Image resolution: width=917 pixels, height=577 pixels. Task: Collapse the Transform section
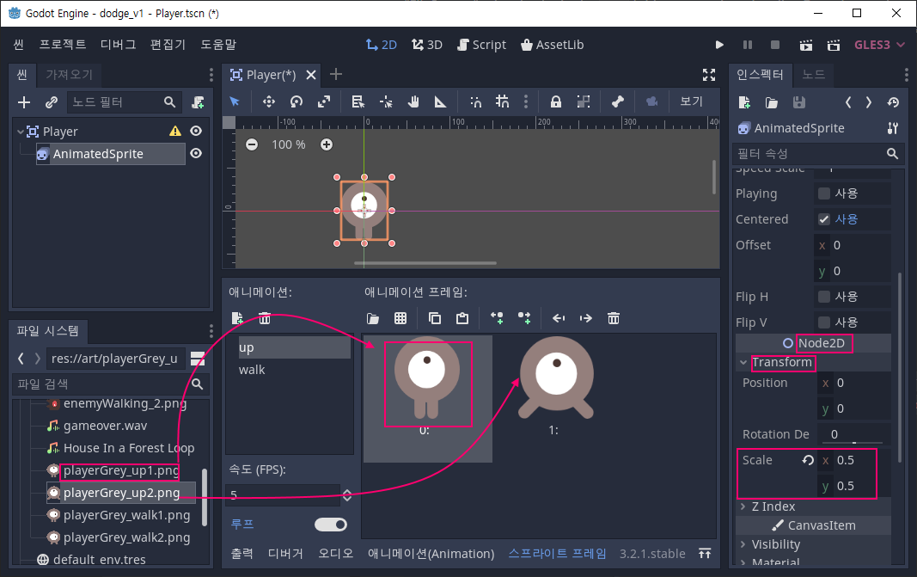click(x=743, y=363)
